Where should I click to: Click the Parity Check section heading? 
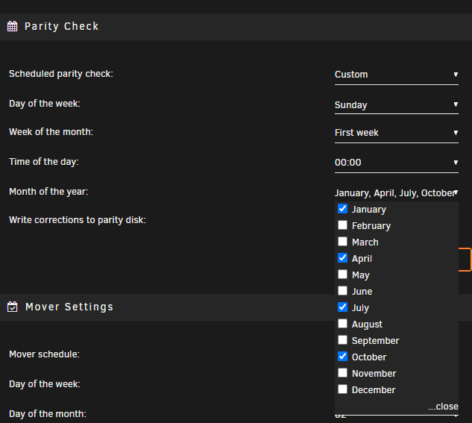61,27
